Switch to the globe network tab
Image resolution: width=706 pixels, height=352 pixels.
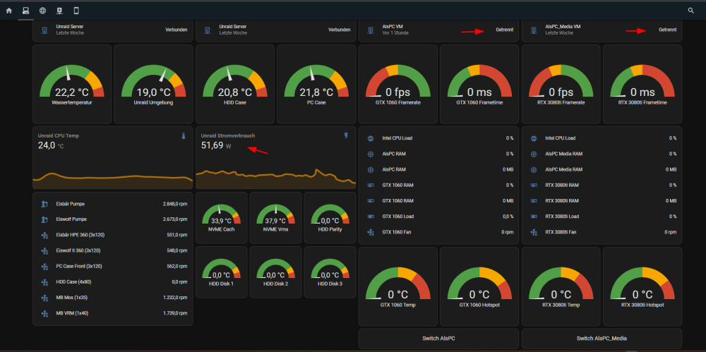[x=42, y=11]
